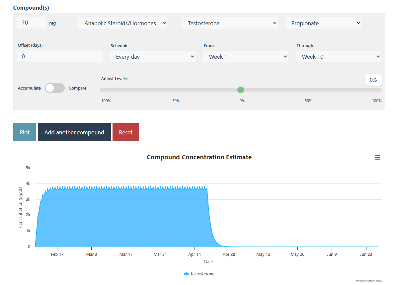398x285 pixels.
Task: Open the Schedule 'Every day' dropdown
Action: (x=152, y=57)
